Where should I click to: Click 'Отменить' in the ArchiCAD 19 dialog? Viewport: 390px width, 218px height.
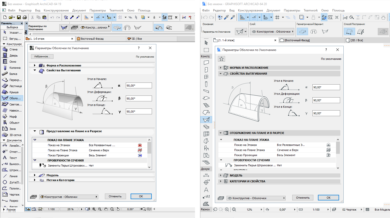click(115, 196)
